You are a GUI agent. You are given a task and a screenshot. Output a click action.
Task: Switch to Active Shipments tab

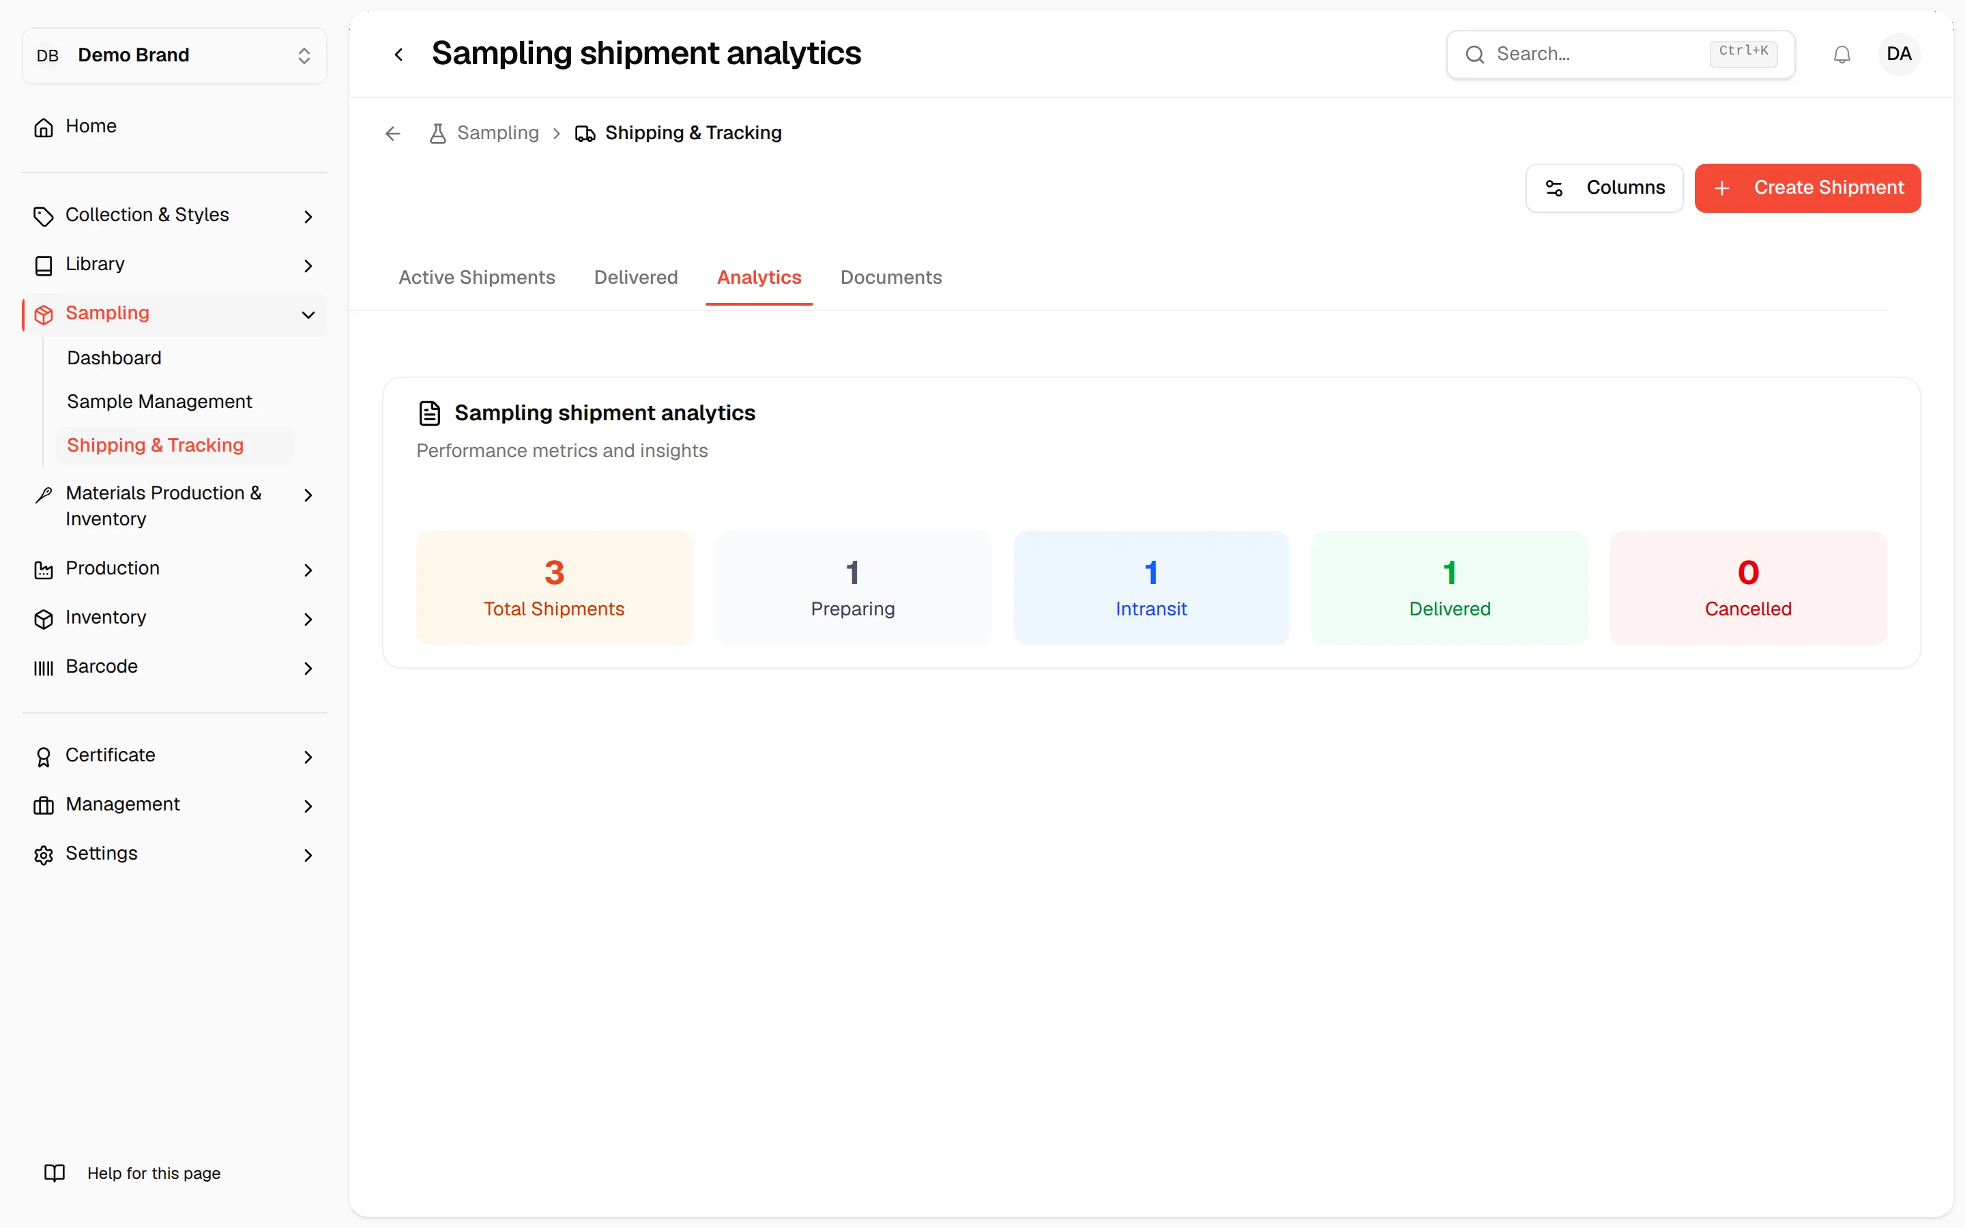(x=477, y=278)
